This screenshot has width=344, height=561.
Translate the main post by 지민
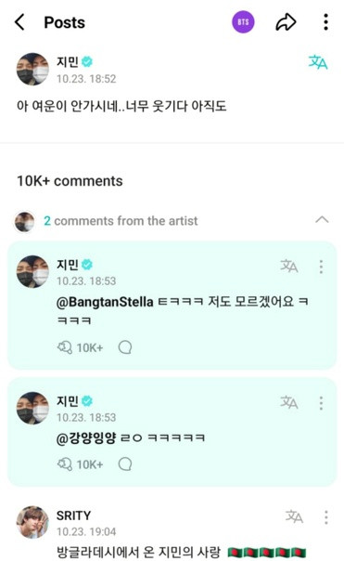tap(317, 62)
